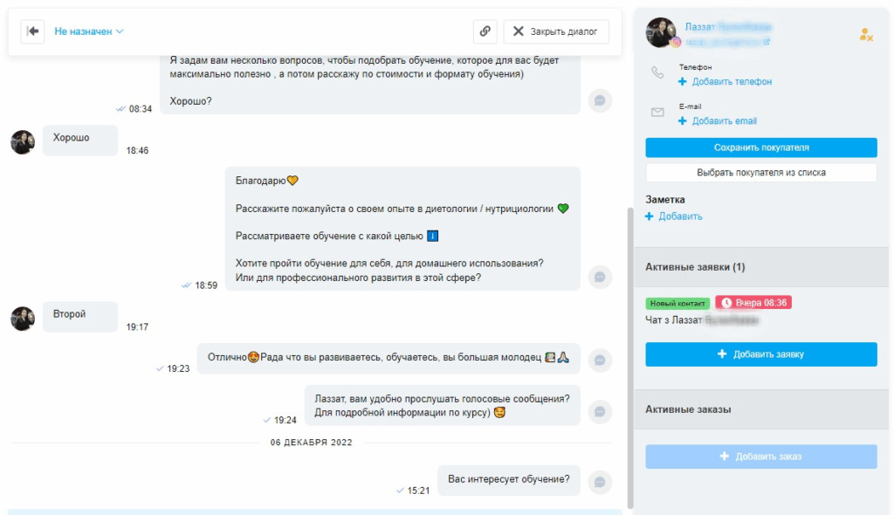The height and width of the screenshot is (515, 894).
Task: Click the orange detach-contact person icon
Action: tap(867, 36)
